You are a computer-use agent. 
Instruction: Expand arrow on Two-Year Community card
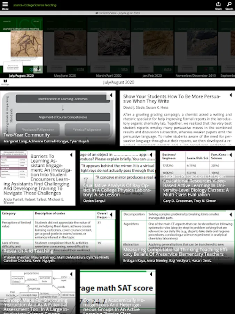click(x=111, y=95)
